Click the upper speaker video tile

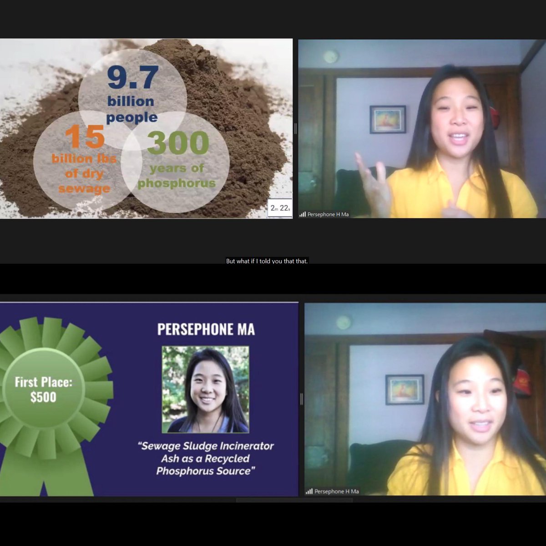(x=422, y=128)
